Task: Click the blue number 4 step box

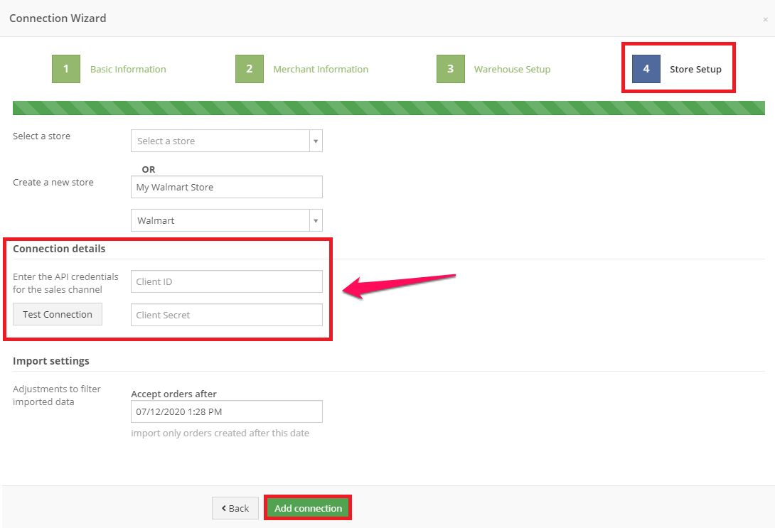Action: (x=646, y=69)
